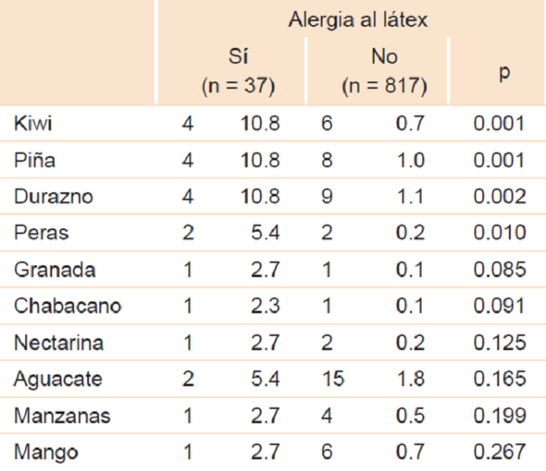546x471 pixels.
Task: Select the 'No (n = 817)' column header
Action: tap(384, 71)
